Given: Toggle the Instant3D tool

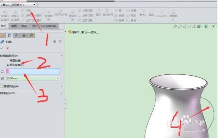Looking at the screenshot, I should [x=162, y=14].
